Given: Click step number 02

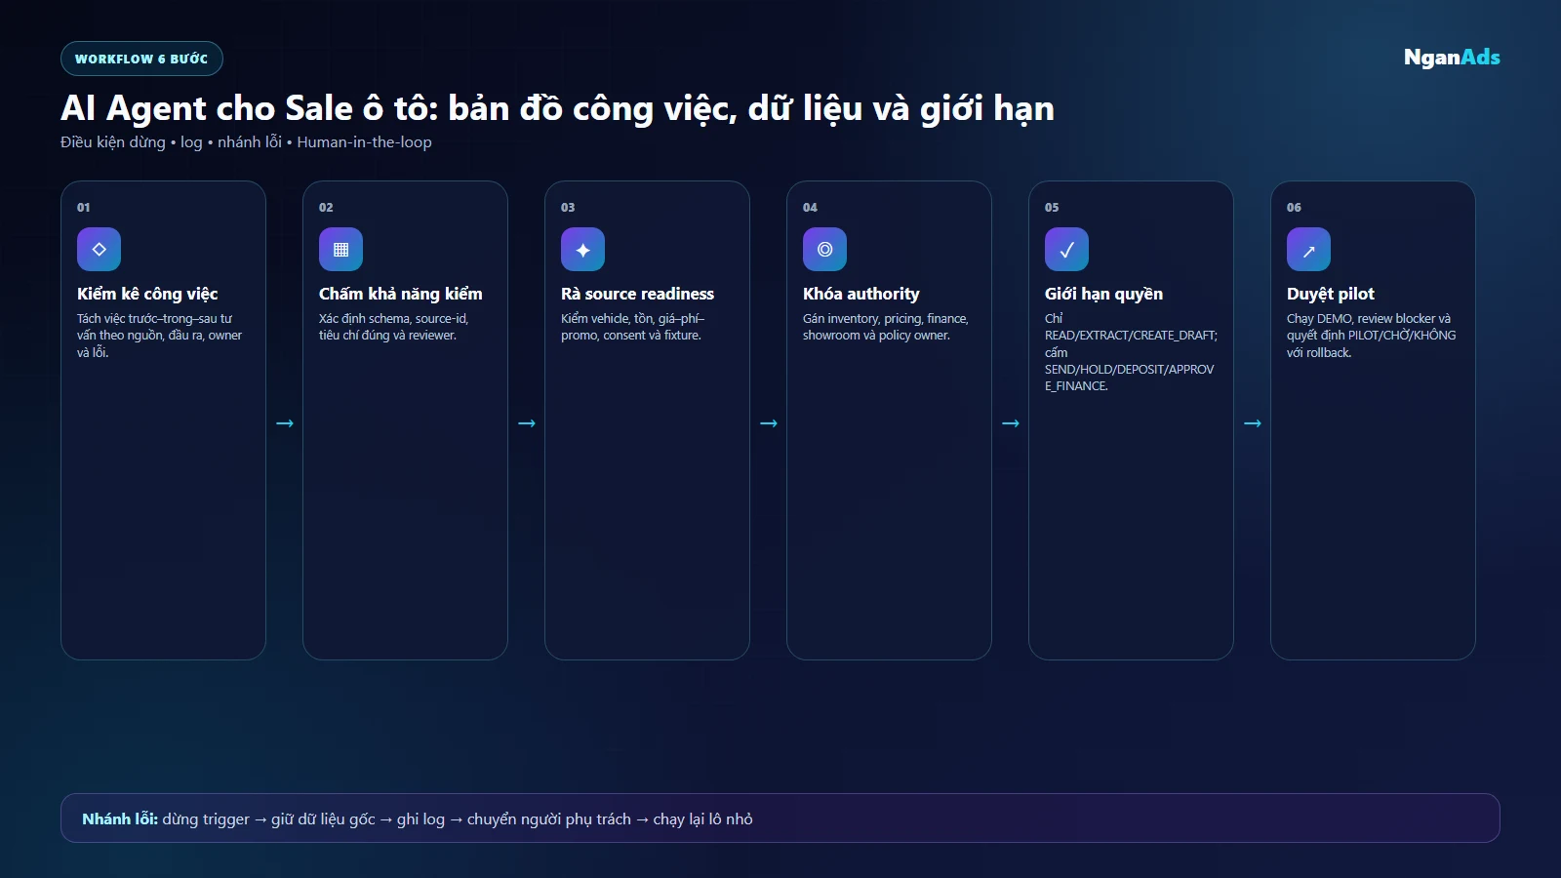Looking at the screenshot, I should pyautogui.click(x=326, y=208).
